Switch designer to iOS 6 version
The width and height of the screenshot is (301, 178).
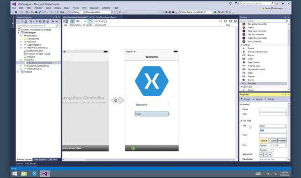[85, 21]
